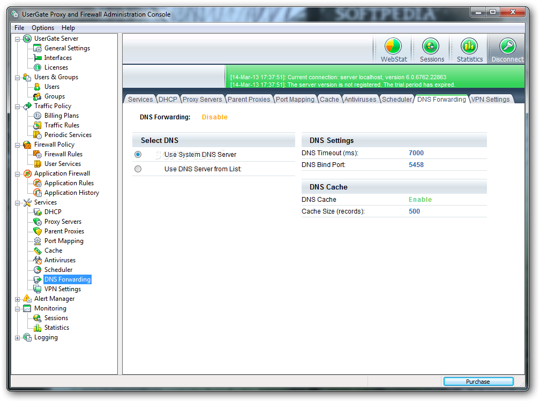
Task: Click the Antiviruses tree icon
Action: pos(37,260)
